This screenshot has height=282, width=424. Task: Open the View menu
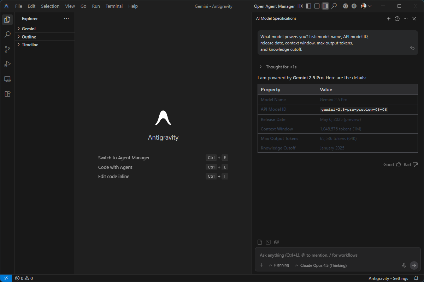(70, 6)
